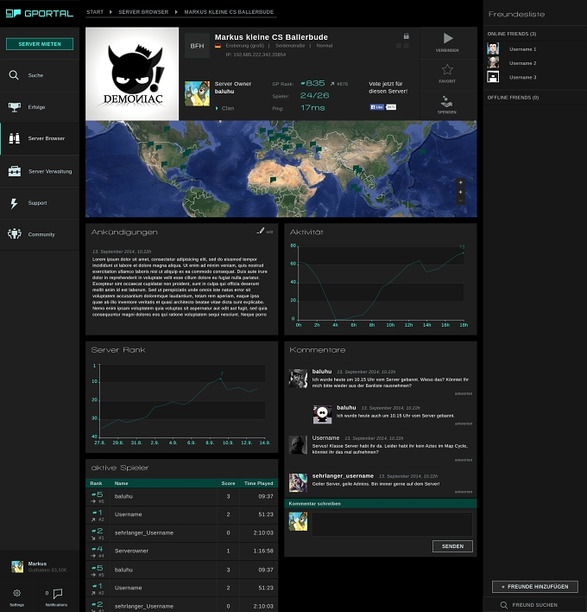
Task: Click the Facebook Like button
Action: pos(377,107)
